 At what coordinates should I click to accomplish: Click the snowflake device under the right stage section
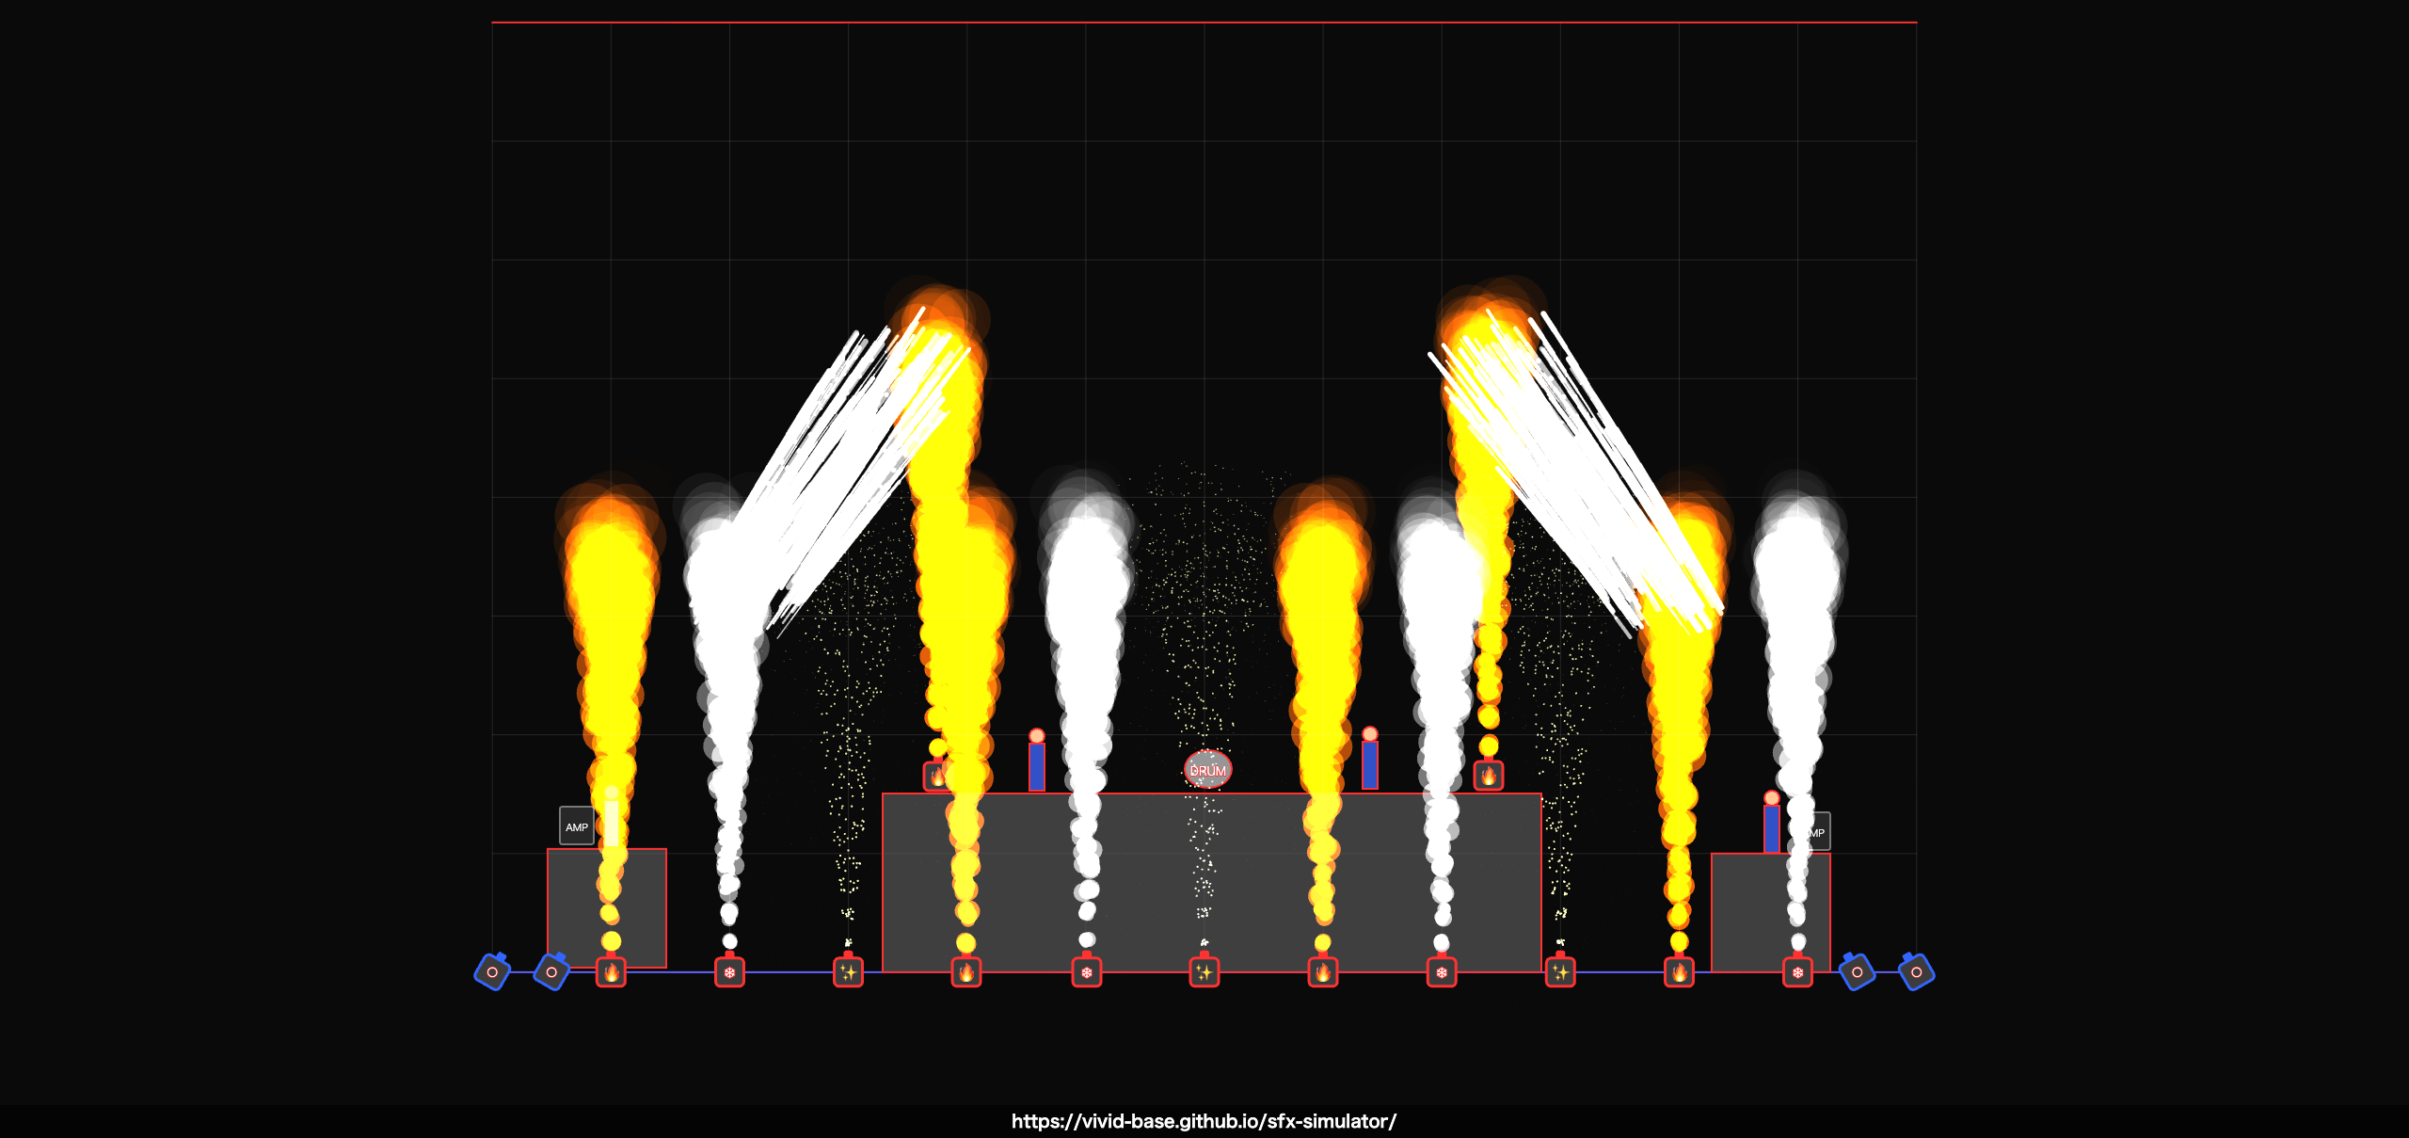(1443, 974)
